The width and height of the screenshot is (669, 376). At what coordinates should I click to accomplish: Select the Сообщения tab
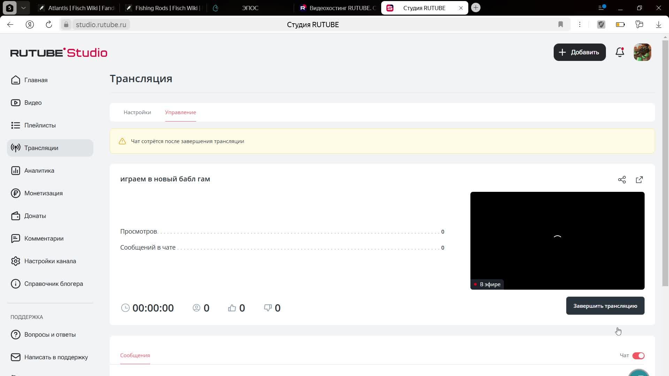(x=135, y=355)
